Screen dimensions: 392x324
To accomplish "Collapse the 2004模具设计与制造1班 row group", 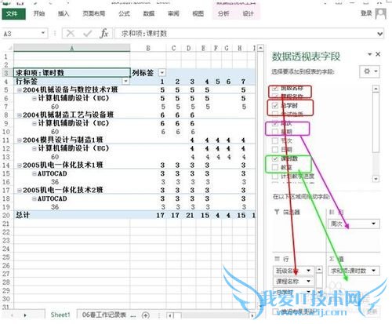I will pos(19,140).
